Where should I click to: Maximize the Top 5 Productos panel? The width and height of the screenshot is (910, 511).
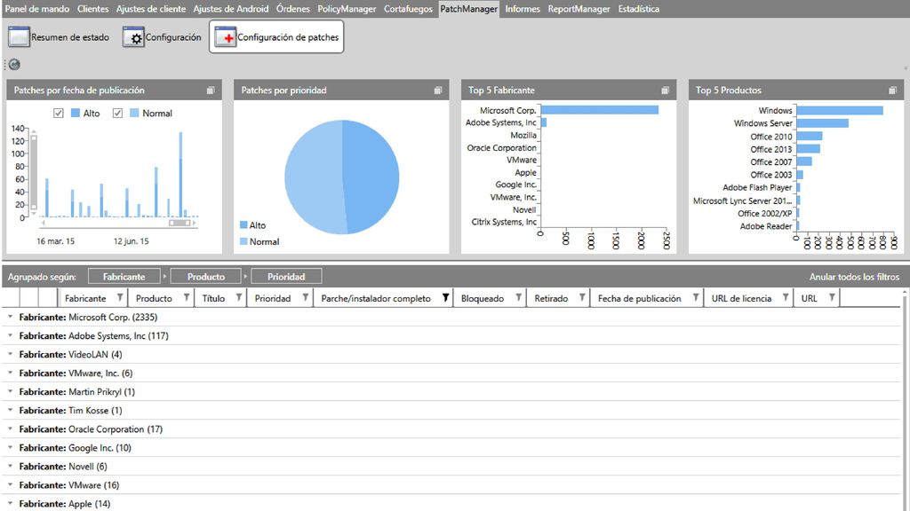[x=892, y=90]
